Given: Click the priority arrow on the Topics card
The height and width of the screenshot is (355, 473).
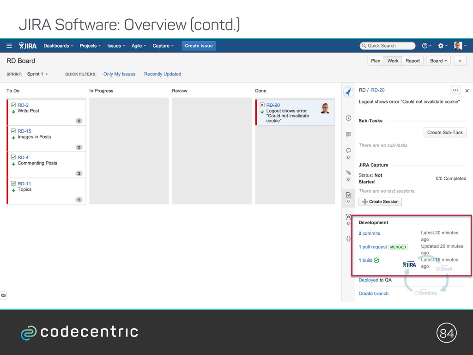Looking at the screenshot, I should pyautogui.click(x=13, y=190).
